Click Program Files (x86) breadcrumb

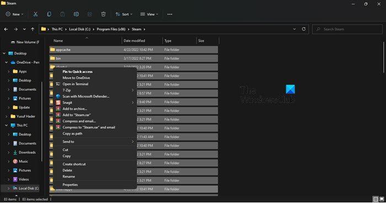click(111, 29)
